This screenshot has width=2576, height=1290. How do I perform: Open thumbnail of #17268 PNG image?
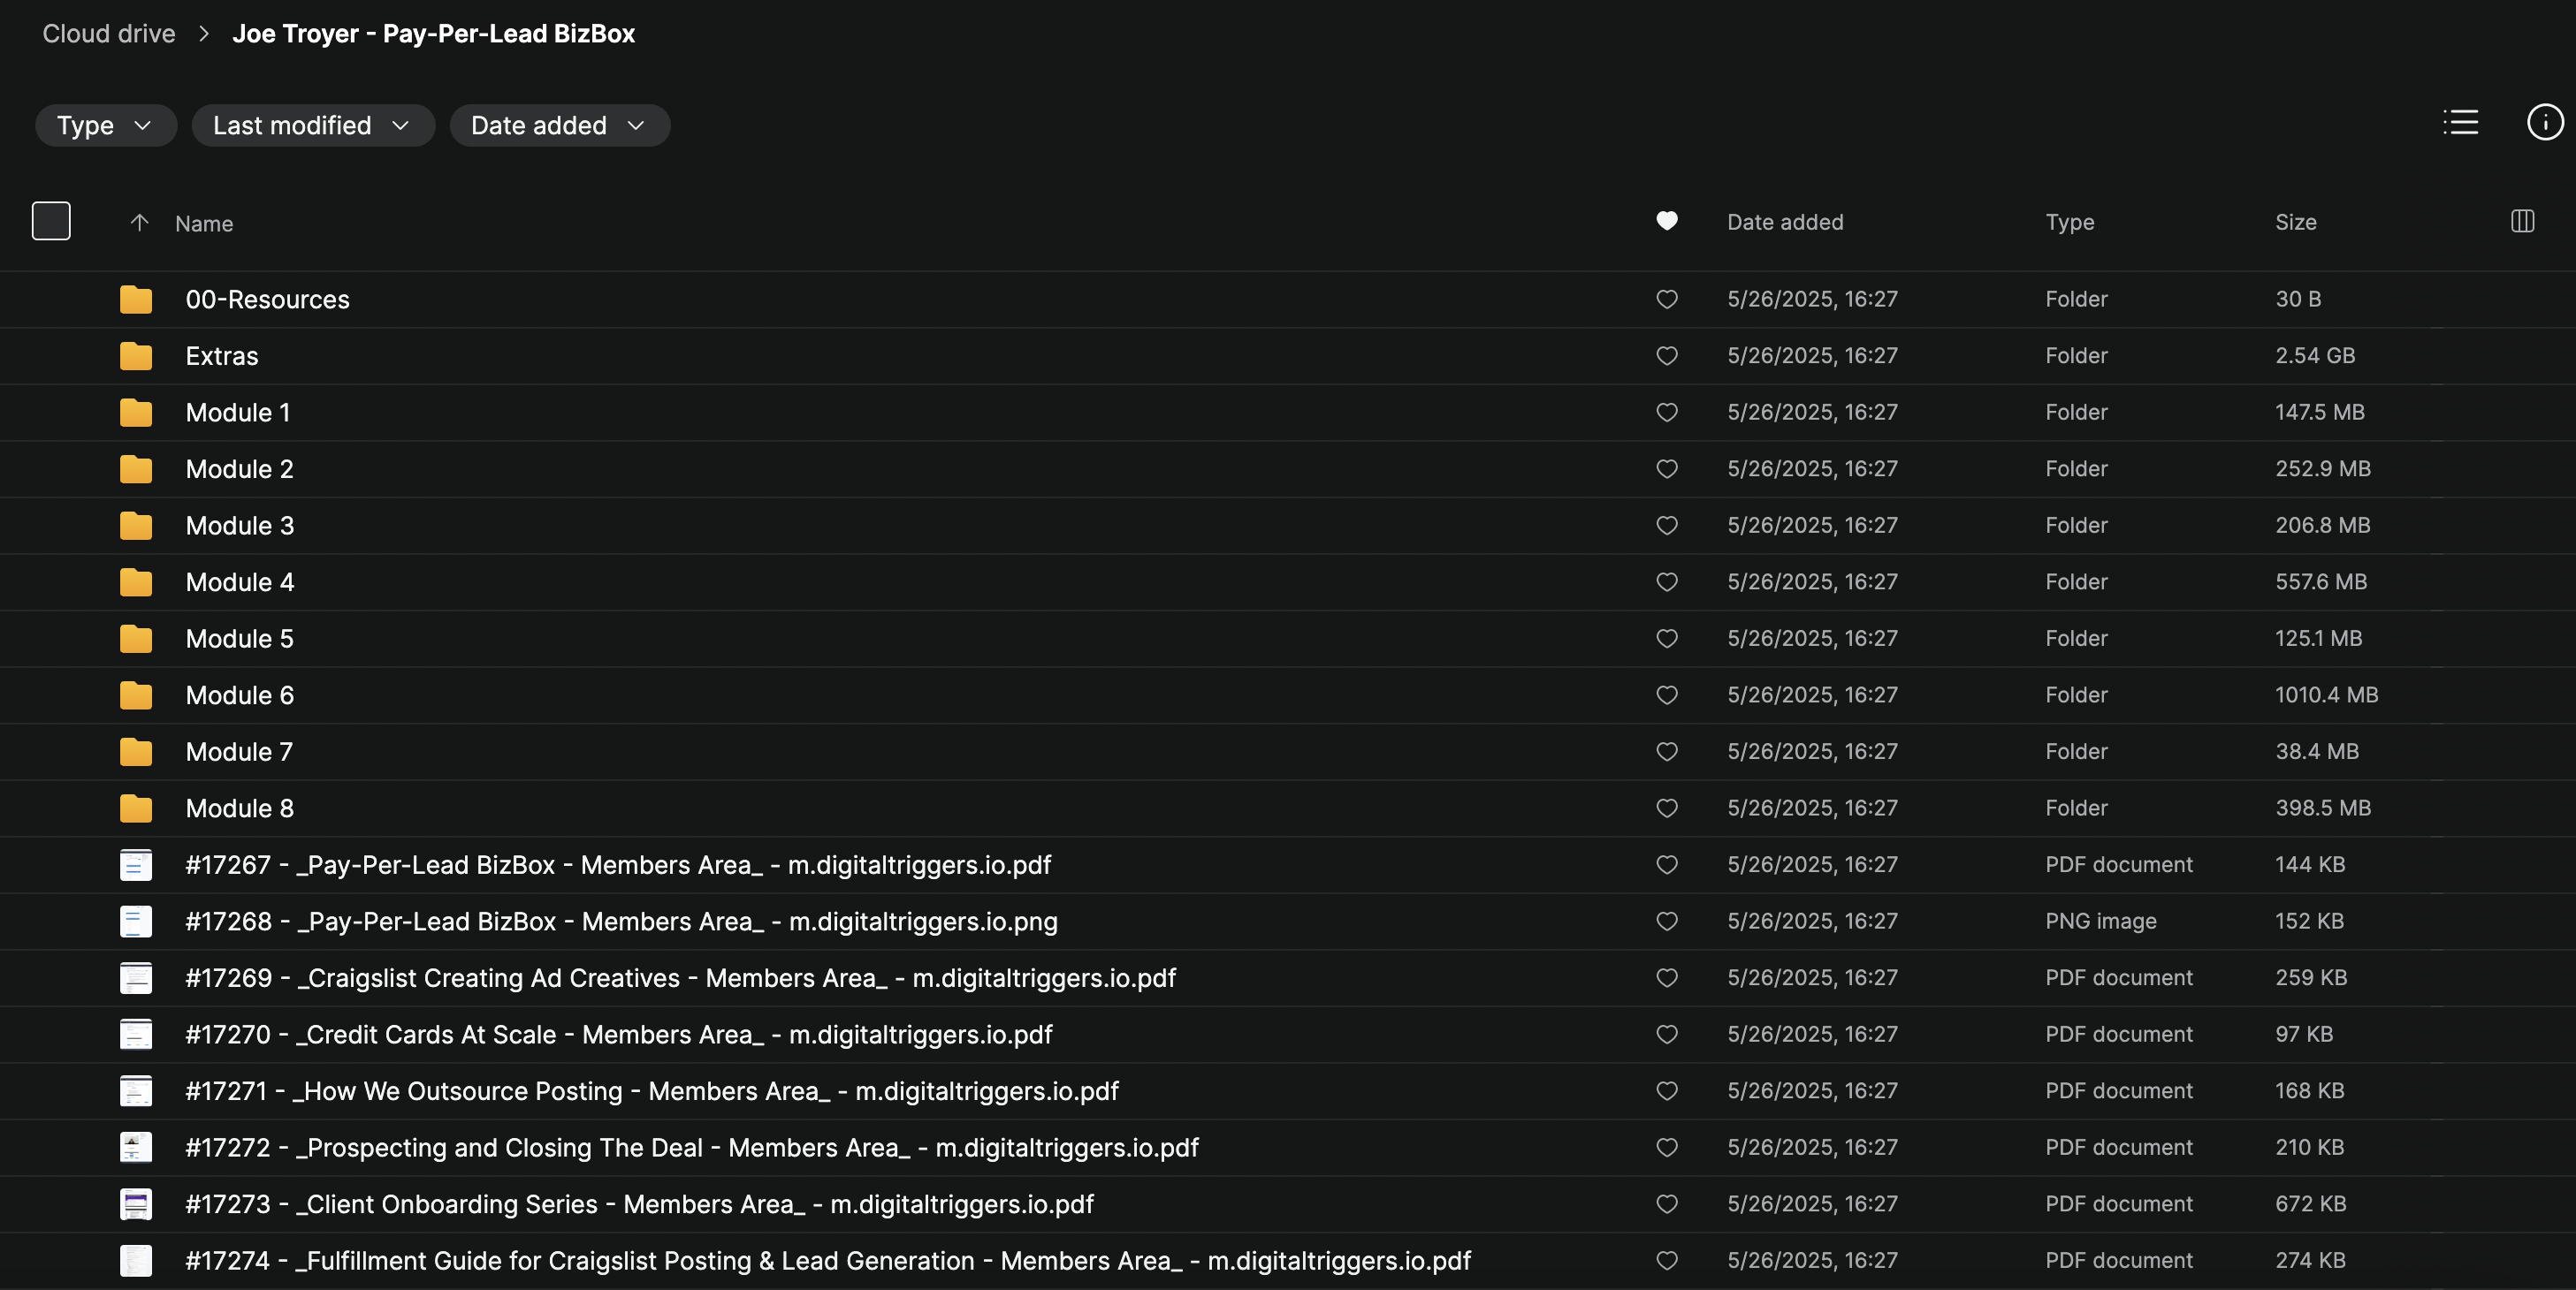(136, 922)
